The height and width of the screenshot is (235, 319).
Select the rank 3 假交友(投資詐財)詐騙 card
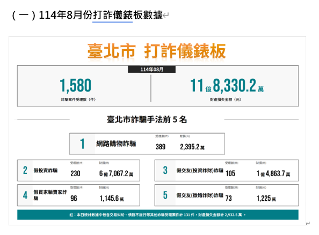point(227,171)
